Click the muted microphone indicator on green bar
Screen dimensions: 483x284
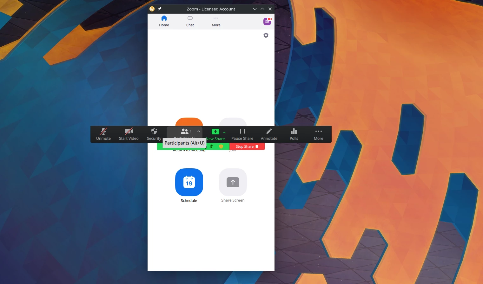click(x=211, y=146)
